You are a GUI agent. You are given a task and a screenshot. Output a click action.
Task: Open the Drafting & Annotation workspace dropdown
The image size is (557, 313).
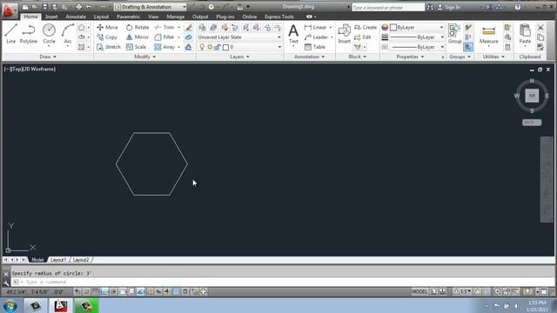[x=151, y=7]
